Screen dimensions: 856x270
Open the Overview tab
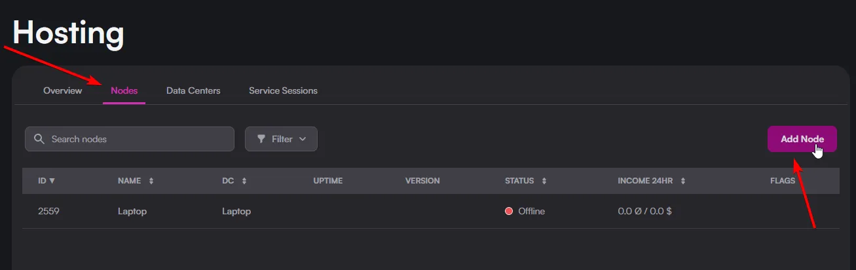click(x=62, y=90)
